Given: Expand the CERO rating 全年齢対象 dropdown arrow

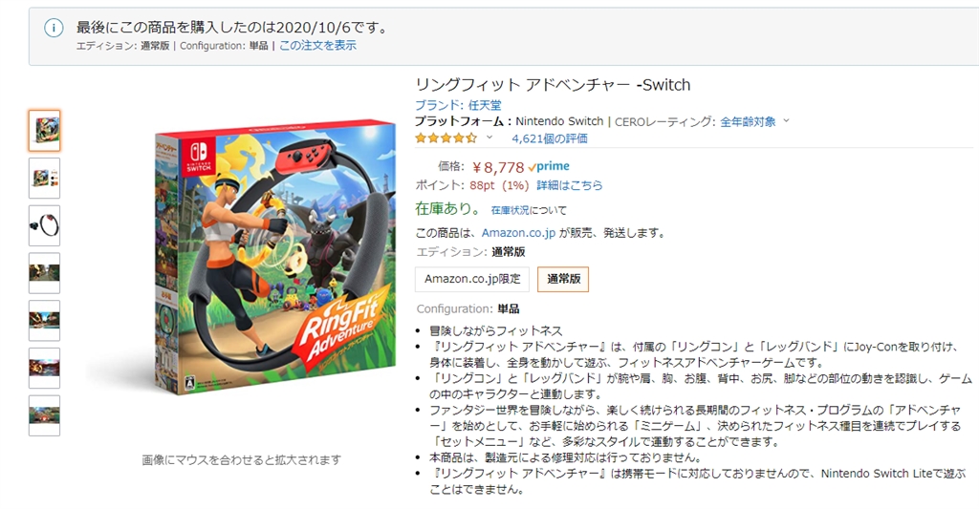Looking at the screenshot, I should tap(786, 121).
